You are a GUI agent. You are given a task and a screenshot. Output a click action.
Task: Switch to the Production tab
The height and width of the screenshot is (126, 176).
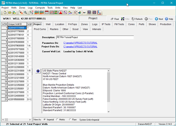pos(166,24)
